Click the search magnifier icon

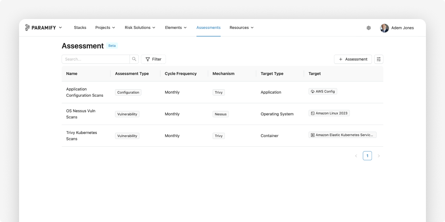point(134,59)
